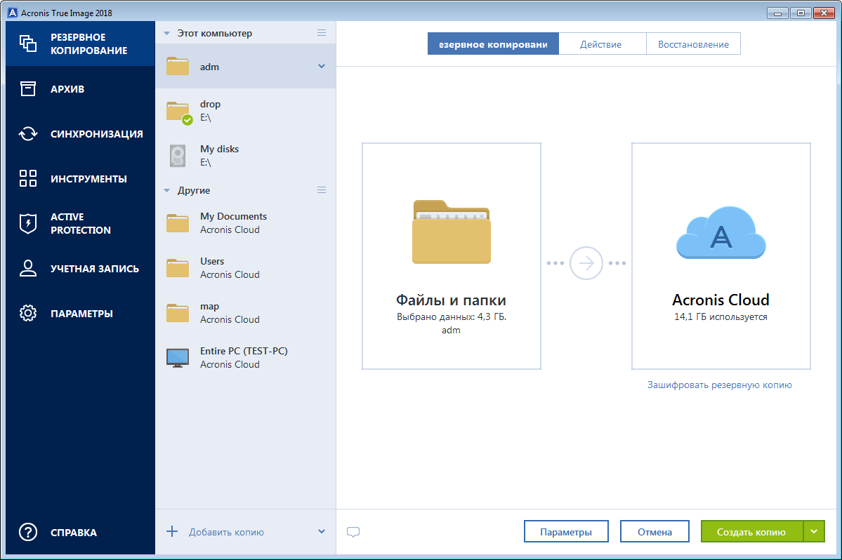
Task: Select the 'drop' backup on E:\
Action: coord(245,111)
